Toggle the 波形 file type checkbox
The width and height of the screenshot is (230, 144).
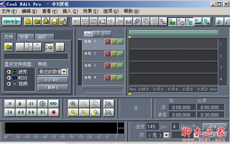tap(9, 72)
